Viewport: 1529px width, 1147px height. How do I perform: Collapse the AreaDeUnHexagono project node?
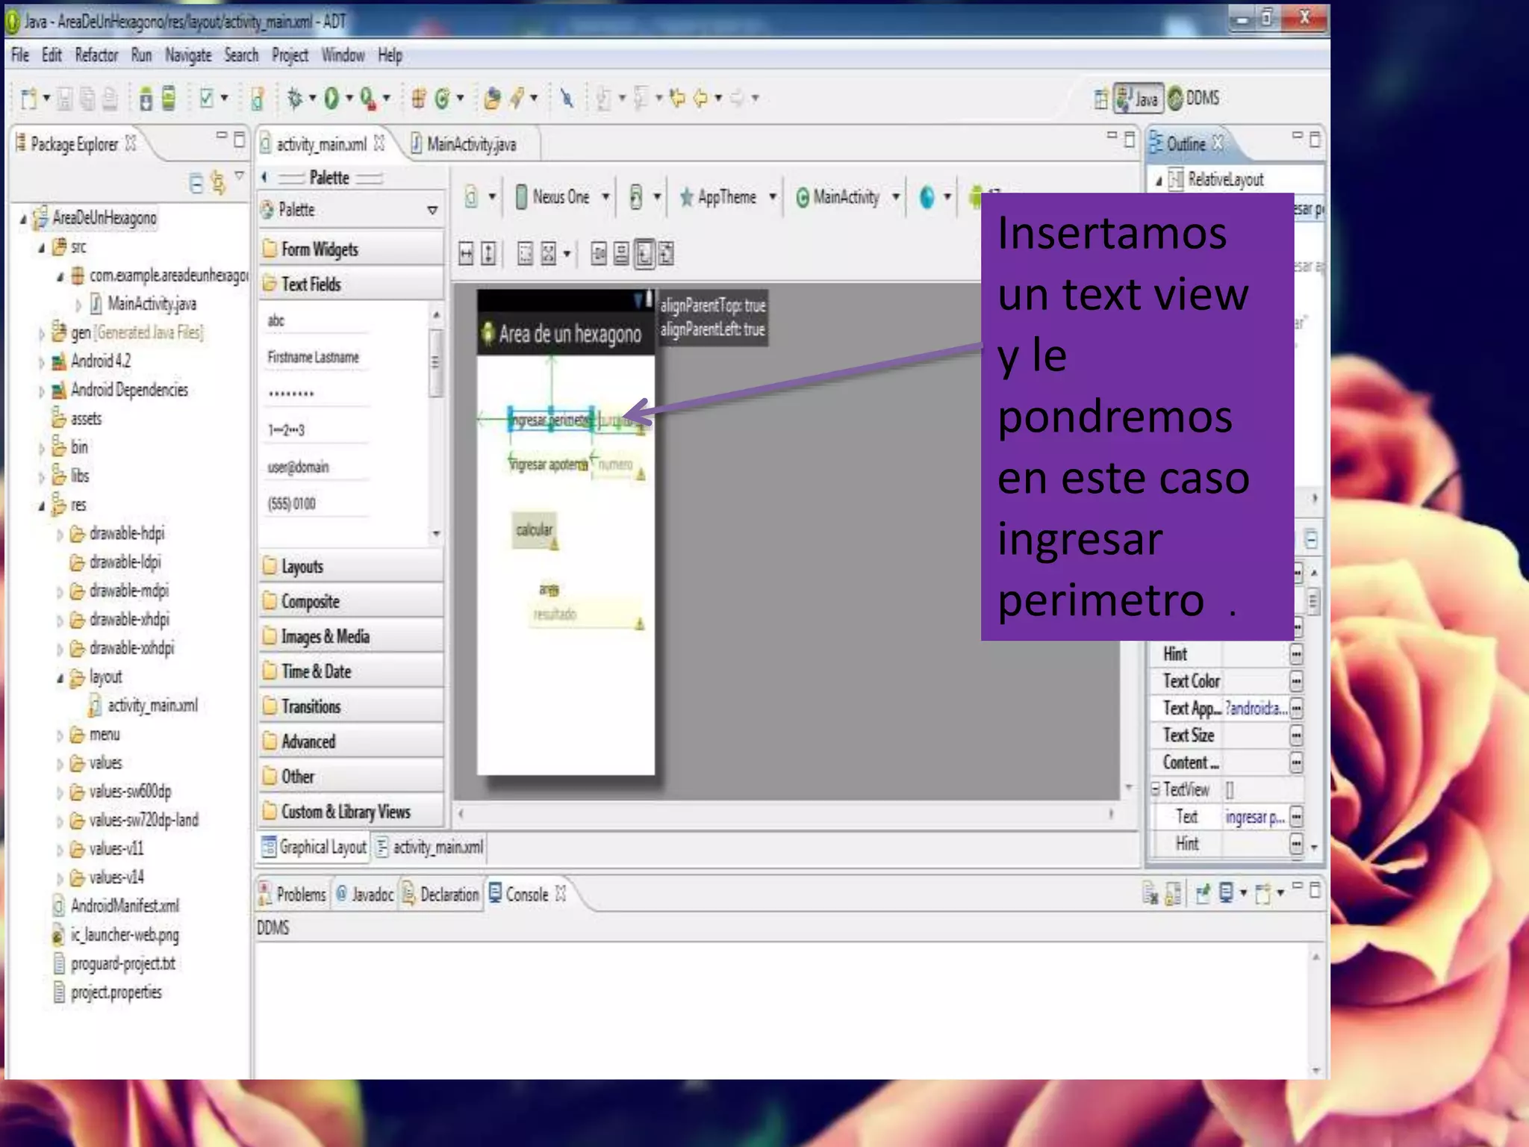23,219
